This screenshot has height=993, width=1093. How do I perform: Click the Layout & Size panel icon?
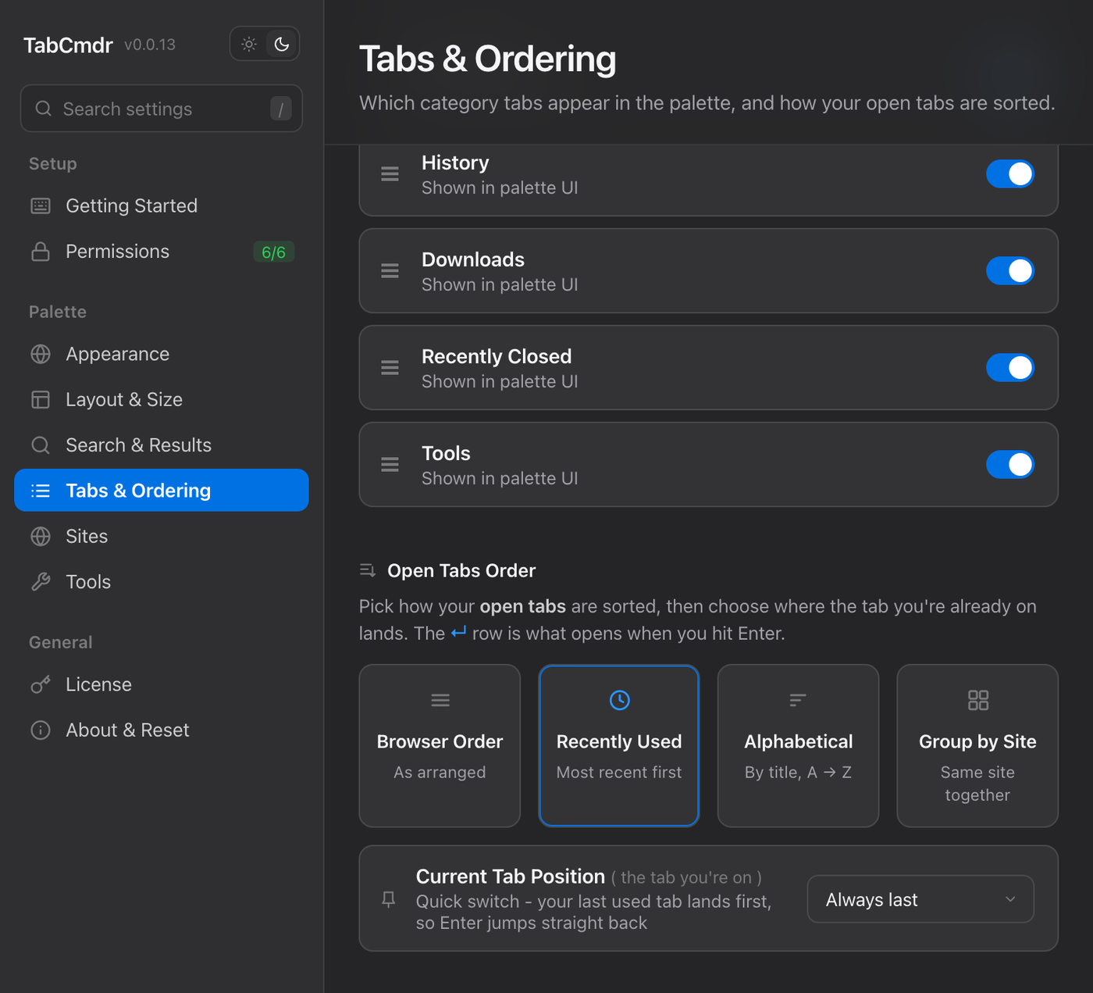coord(41,399)
